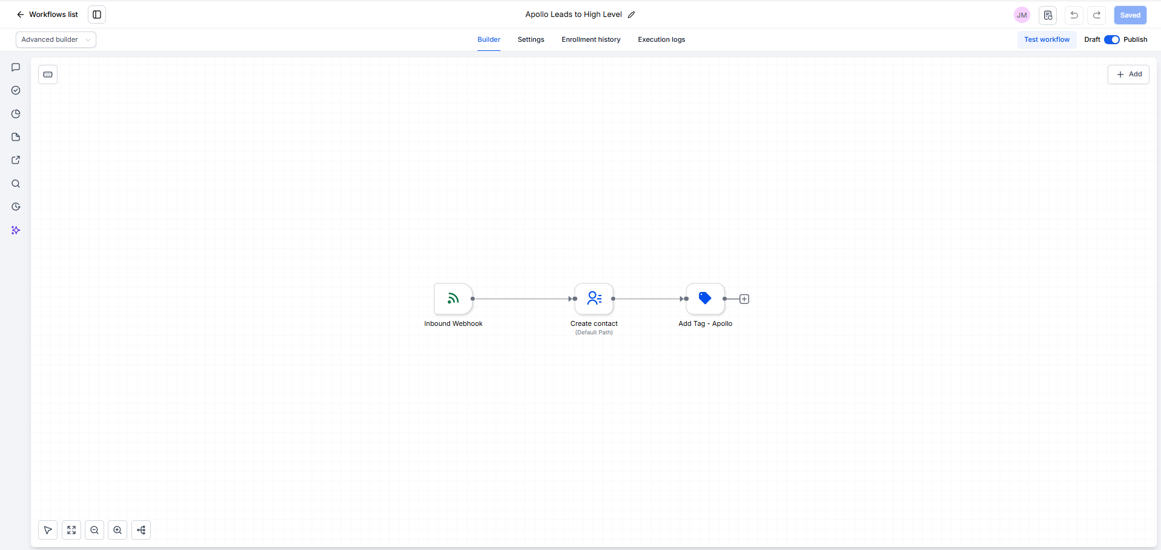The image size is (1161, 550).
Task: Open clock history icon in sidebar
Action: [x=16, y=207]
